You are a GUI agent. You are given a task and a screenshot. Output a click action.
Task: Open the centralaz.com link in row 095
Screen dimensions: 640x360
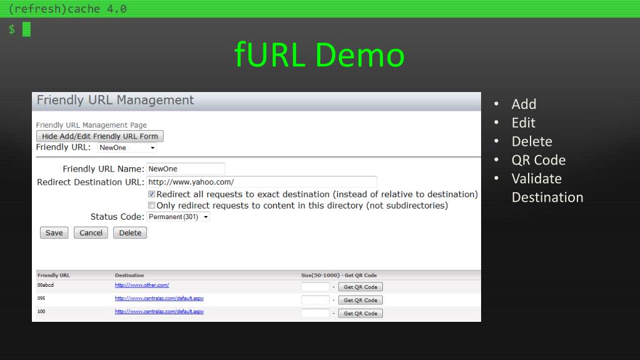pyautogui.click(x=159, y=298)
